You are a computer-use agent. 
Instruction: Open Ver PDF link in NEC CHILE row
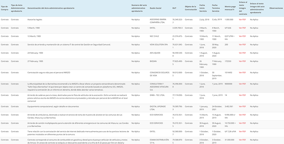(x=242, y=36)
